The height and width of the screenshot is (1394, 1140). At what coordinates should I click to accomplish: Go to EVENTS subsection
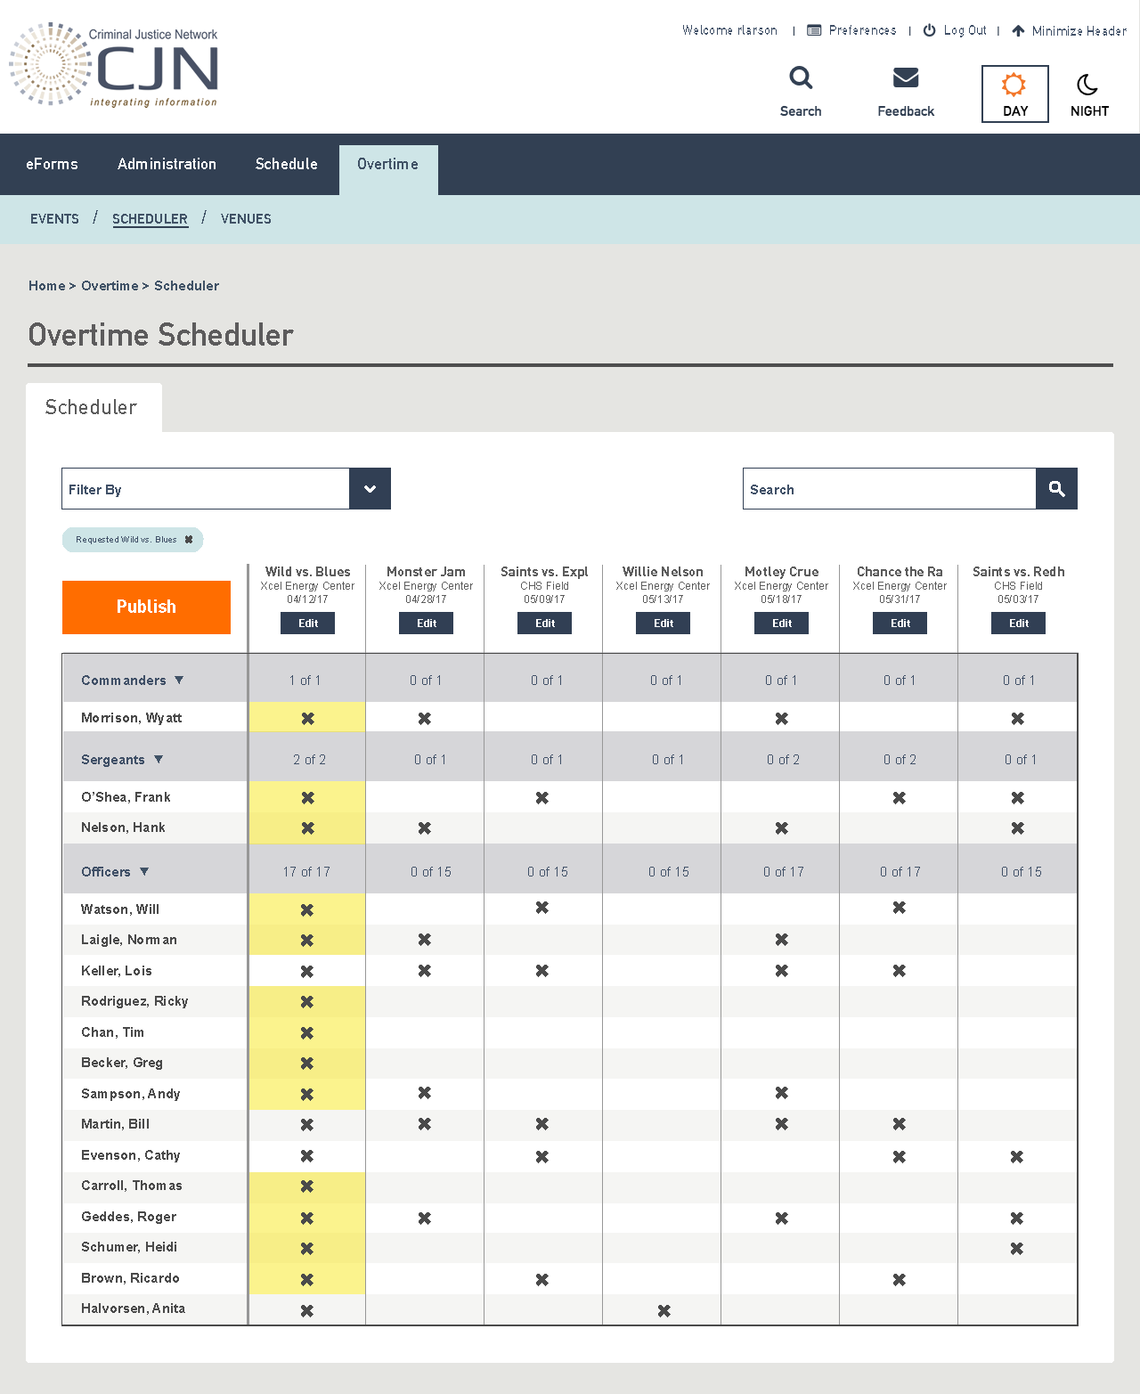click(x=54, y=219)
